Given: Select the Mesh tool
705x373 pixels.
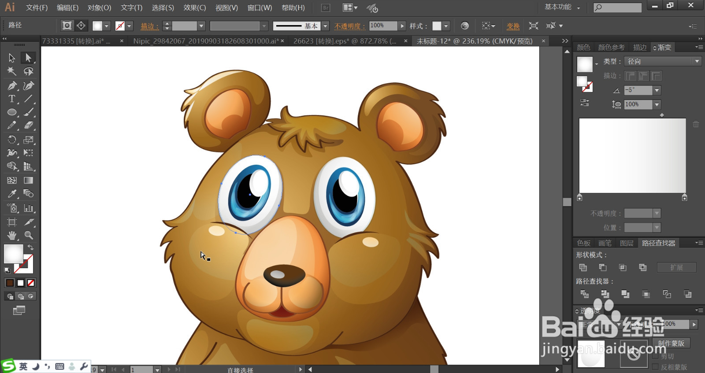Looking at the screenshot, I should [x=12, y=180].
